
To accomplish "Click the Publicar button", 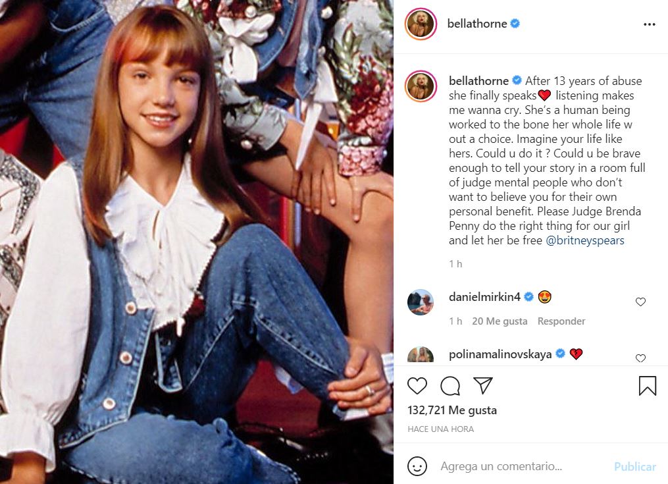I will [635, 466].
